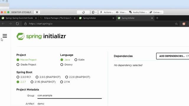Select Gradle Project radio button
Viewport: 189px width, 106px height.
(x=18, y=65)
